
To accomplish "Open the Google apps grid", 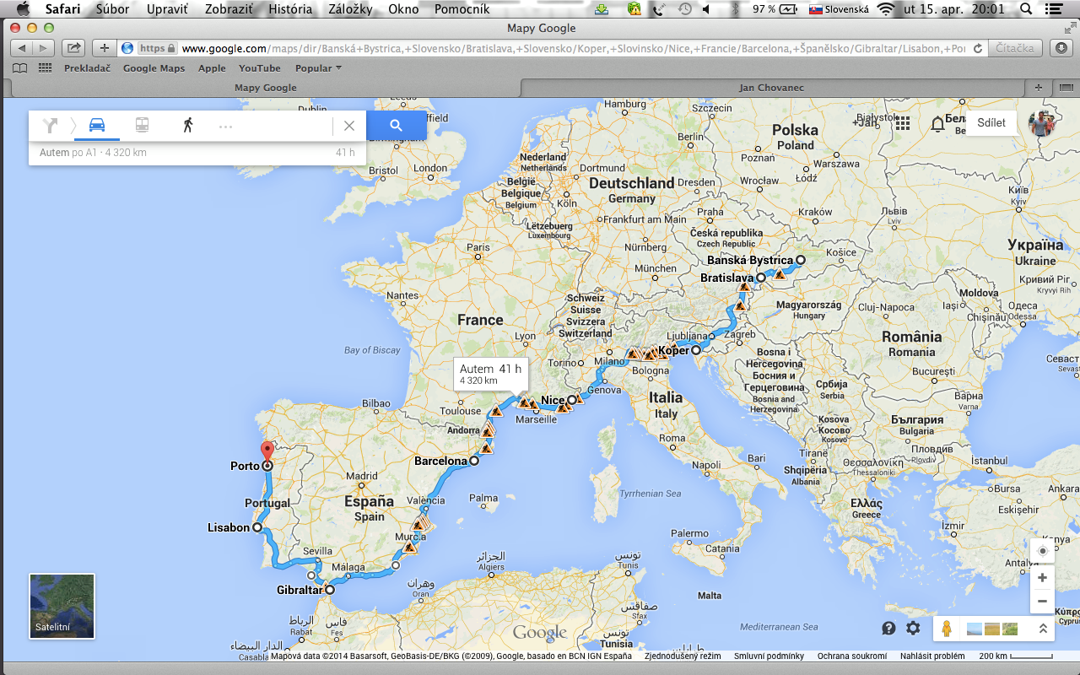I will [x=902, y=123].
